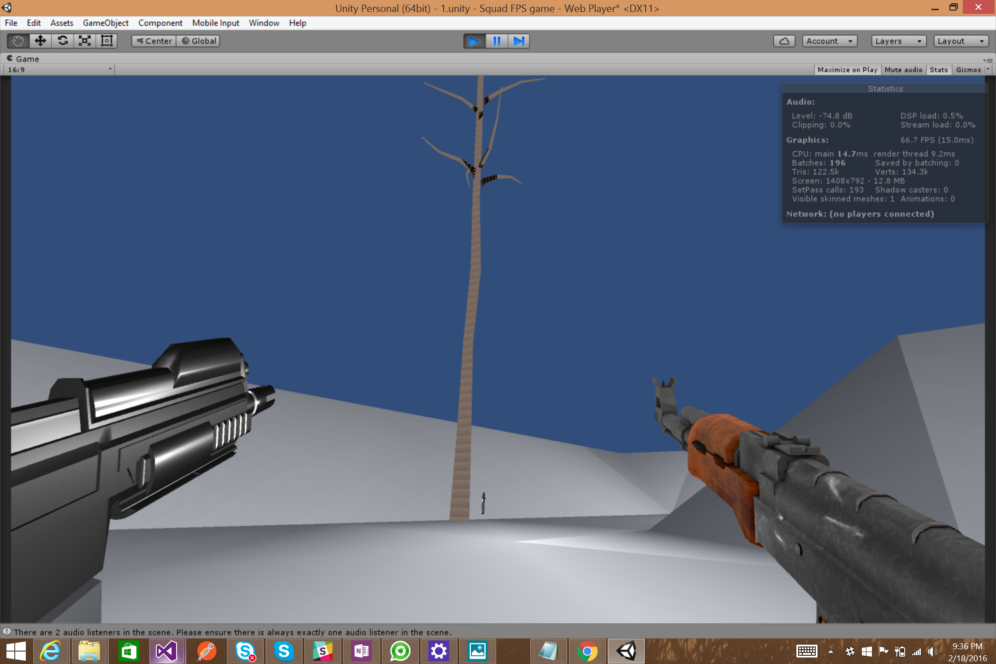Open the Mobile Input menu
Image resolution: width=996 pixels, height=664 pixels.
click(x=215, y=23)
